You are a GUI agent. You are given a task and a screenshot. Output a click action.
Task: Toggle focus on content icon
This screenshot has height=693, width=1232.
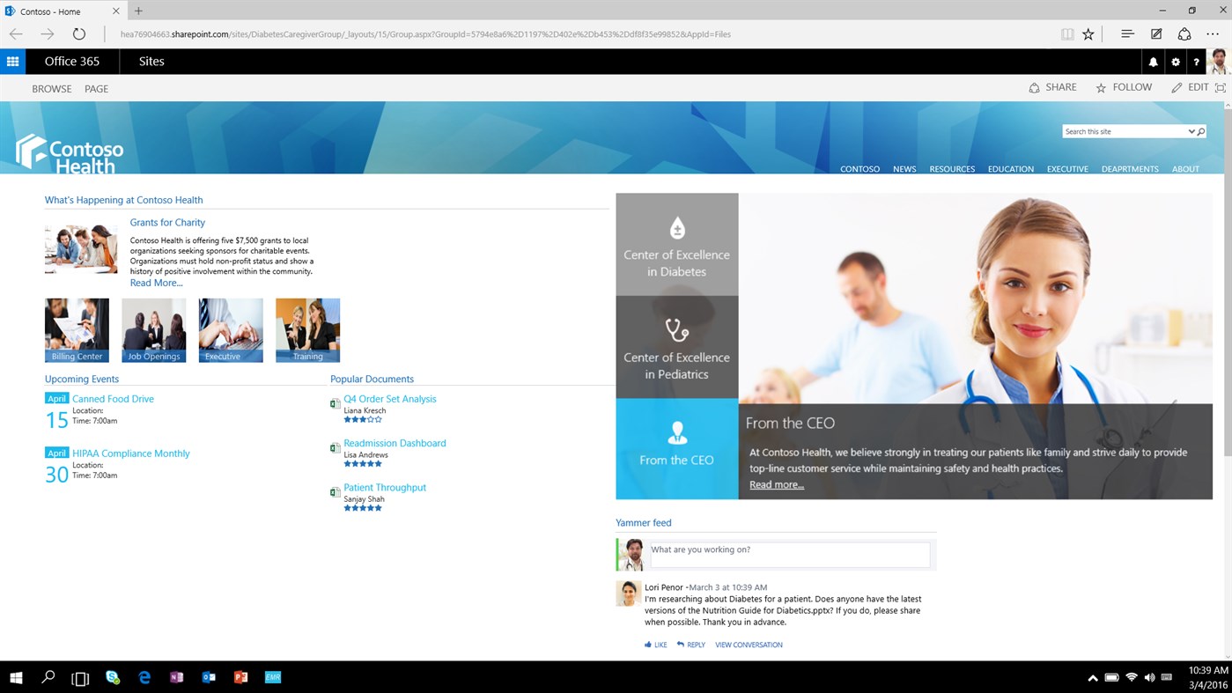[x=1220, y=88]
